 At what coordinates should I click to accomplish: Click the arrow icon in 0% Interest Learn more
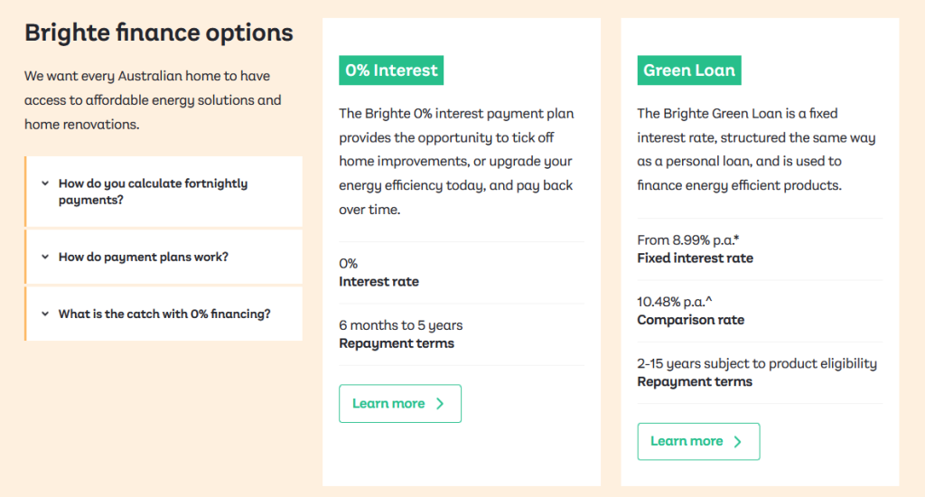440,404
